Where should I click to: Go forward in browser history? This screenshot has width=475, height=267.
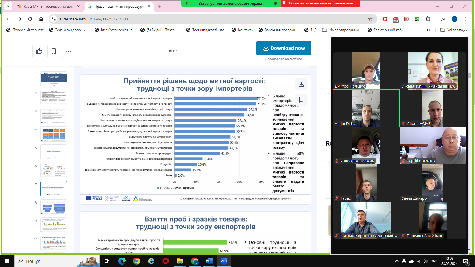click(x=20, y=19)
